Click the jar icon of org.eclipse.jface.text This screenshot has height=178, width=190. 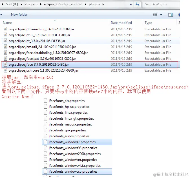pyautogui.click(x=5, y=58)
